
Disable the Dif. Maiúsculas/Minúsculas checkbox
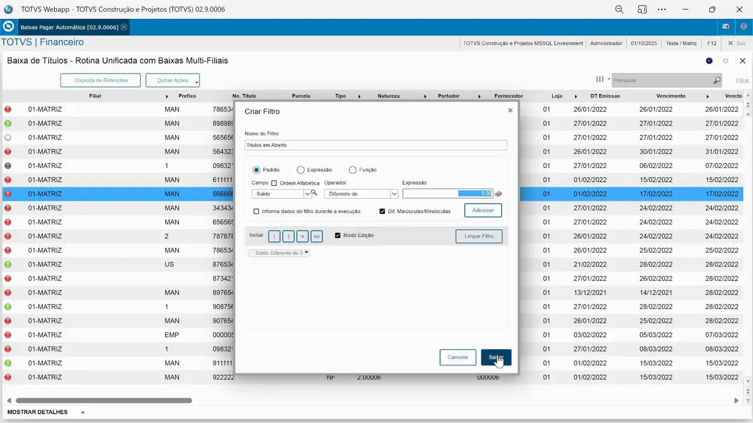click(382, 211)
